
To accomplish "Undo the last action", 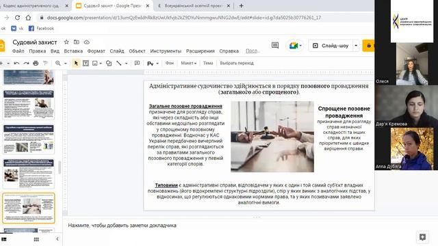I will click(16, 64).
